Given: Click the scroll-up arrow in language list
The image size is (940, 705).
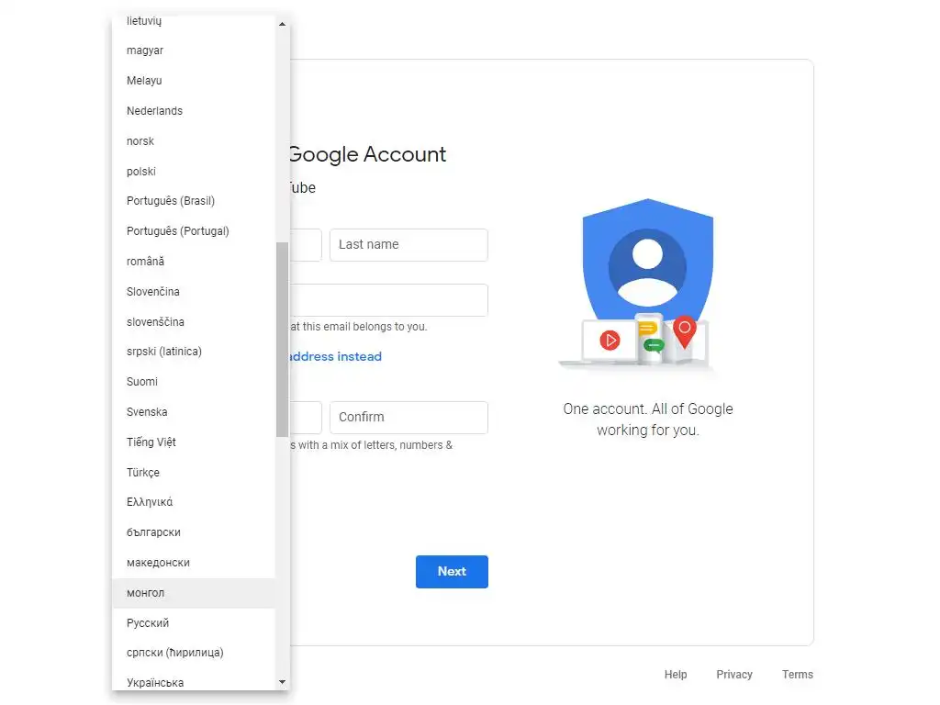Looking at the screenshot, I should 282,24.
